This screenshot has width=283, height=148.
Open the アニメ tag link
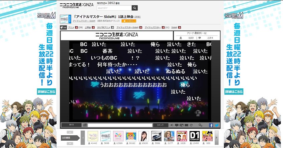point(71,27)
